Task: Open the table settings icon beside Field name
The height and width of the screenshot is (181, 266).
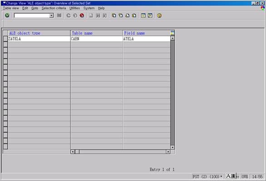Action: 172,33
